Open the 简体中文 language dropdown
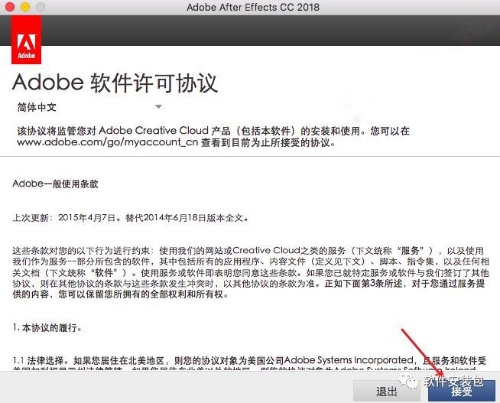 click(89, 107)
